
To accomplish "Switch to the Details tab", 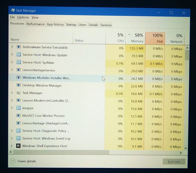I will [x=93, y=25].
